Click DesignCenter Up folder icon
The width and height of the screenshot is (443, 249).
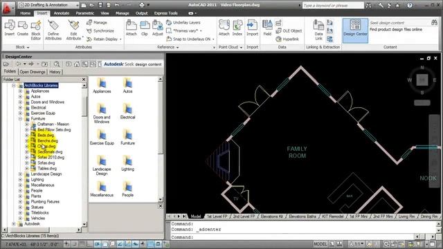(x=44, y=64)
